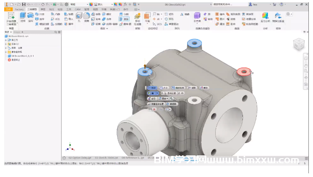Select the Hole (孔) tool
The image size is (313, 177).
[79, 17]
